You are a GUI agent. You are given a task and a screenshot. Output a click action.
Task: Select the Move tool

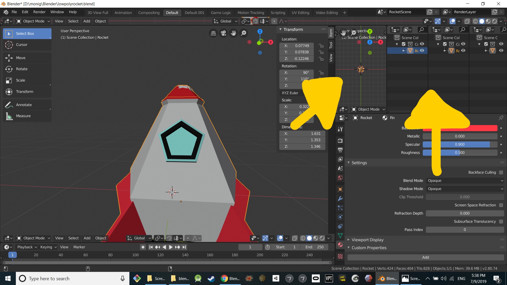click(21, 58)
